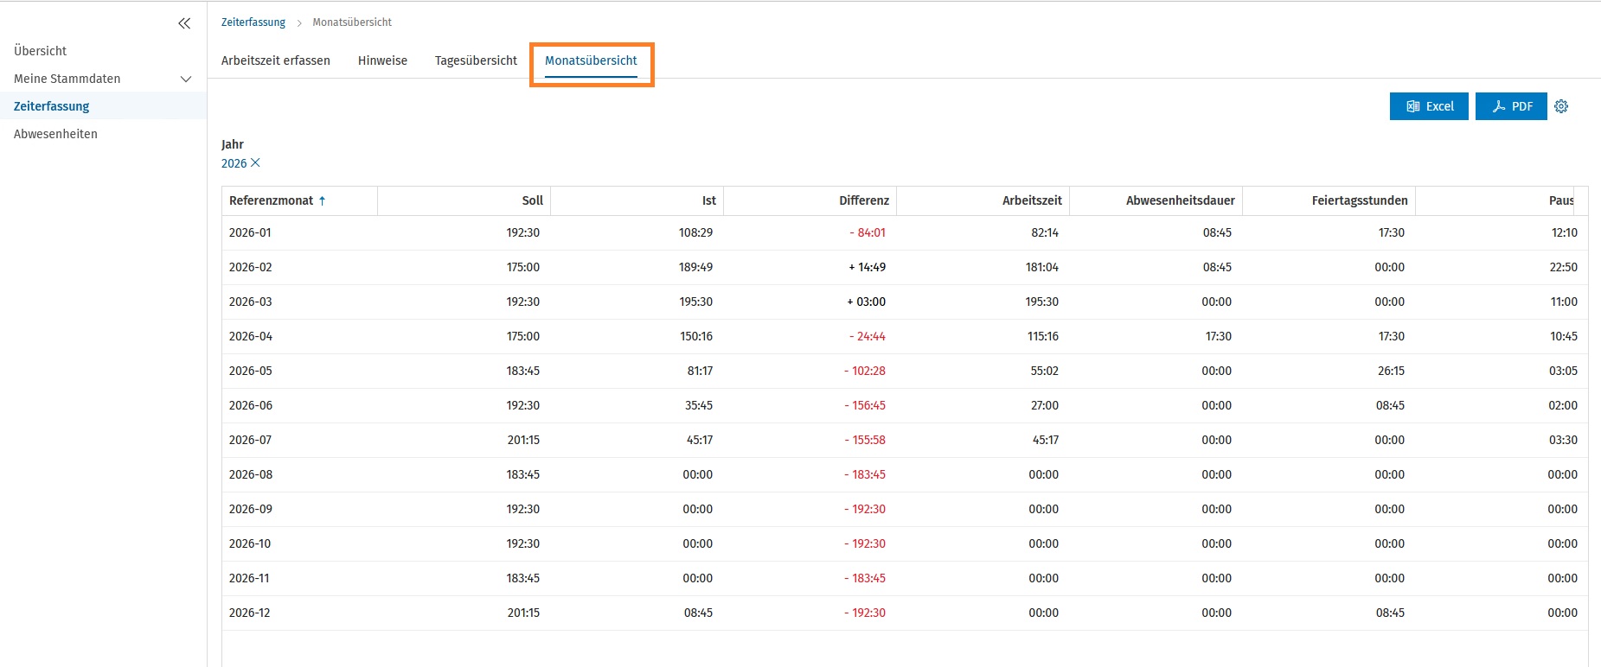The width and height of the screenshot is (1601, 667).
Task: Open Übersicht in sidebar
Action: click(x=40, y=51)
